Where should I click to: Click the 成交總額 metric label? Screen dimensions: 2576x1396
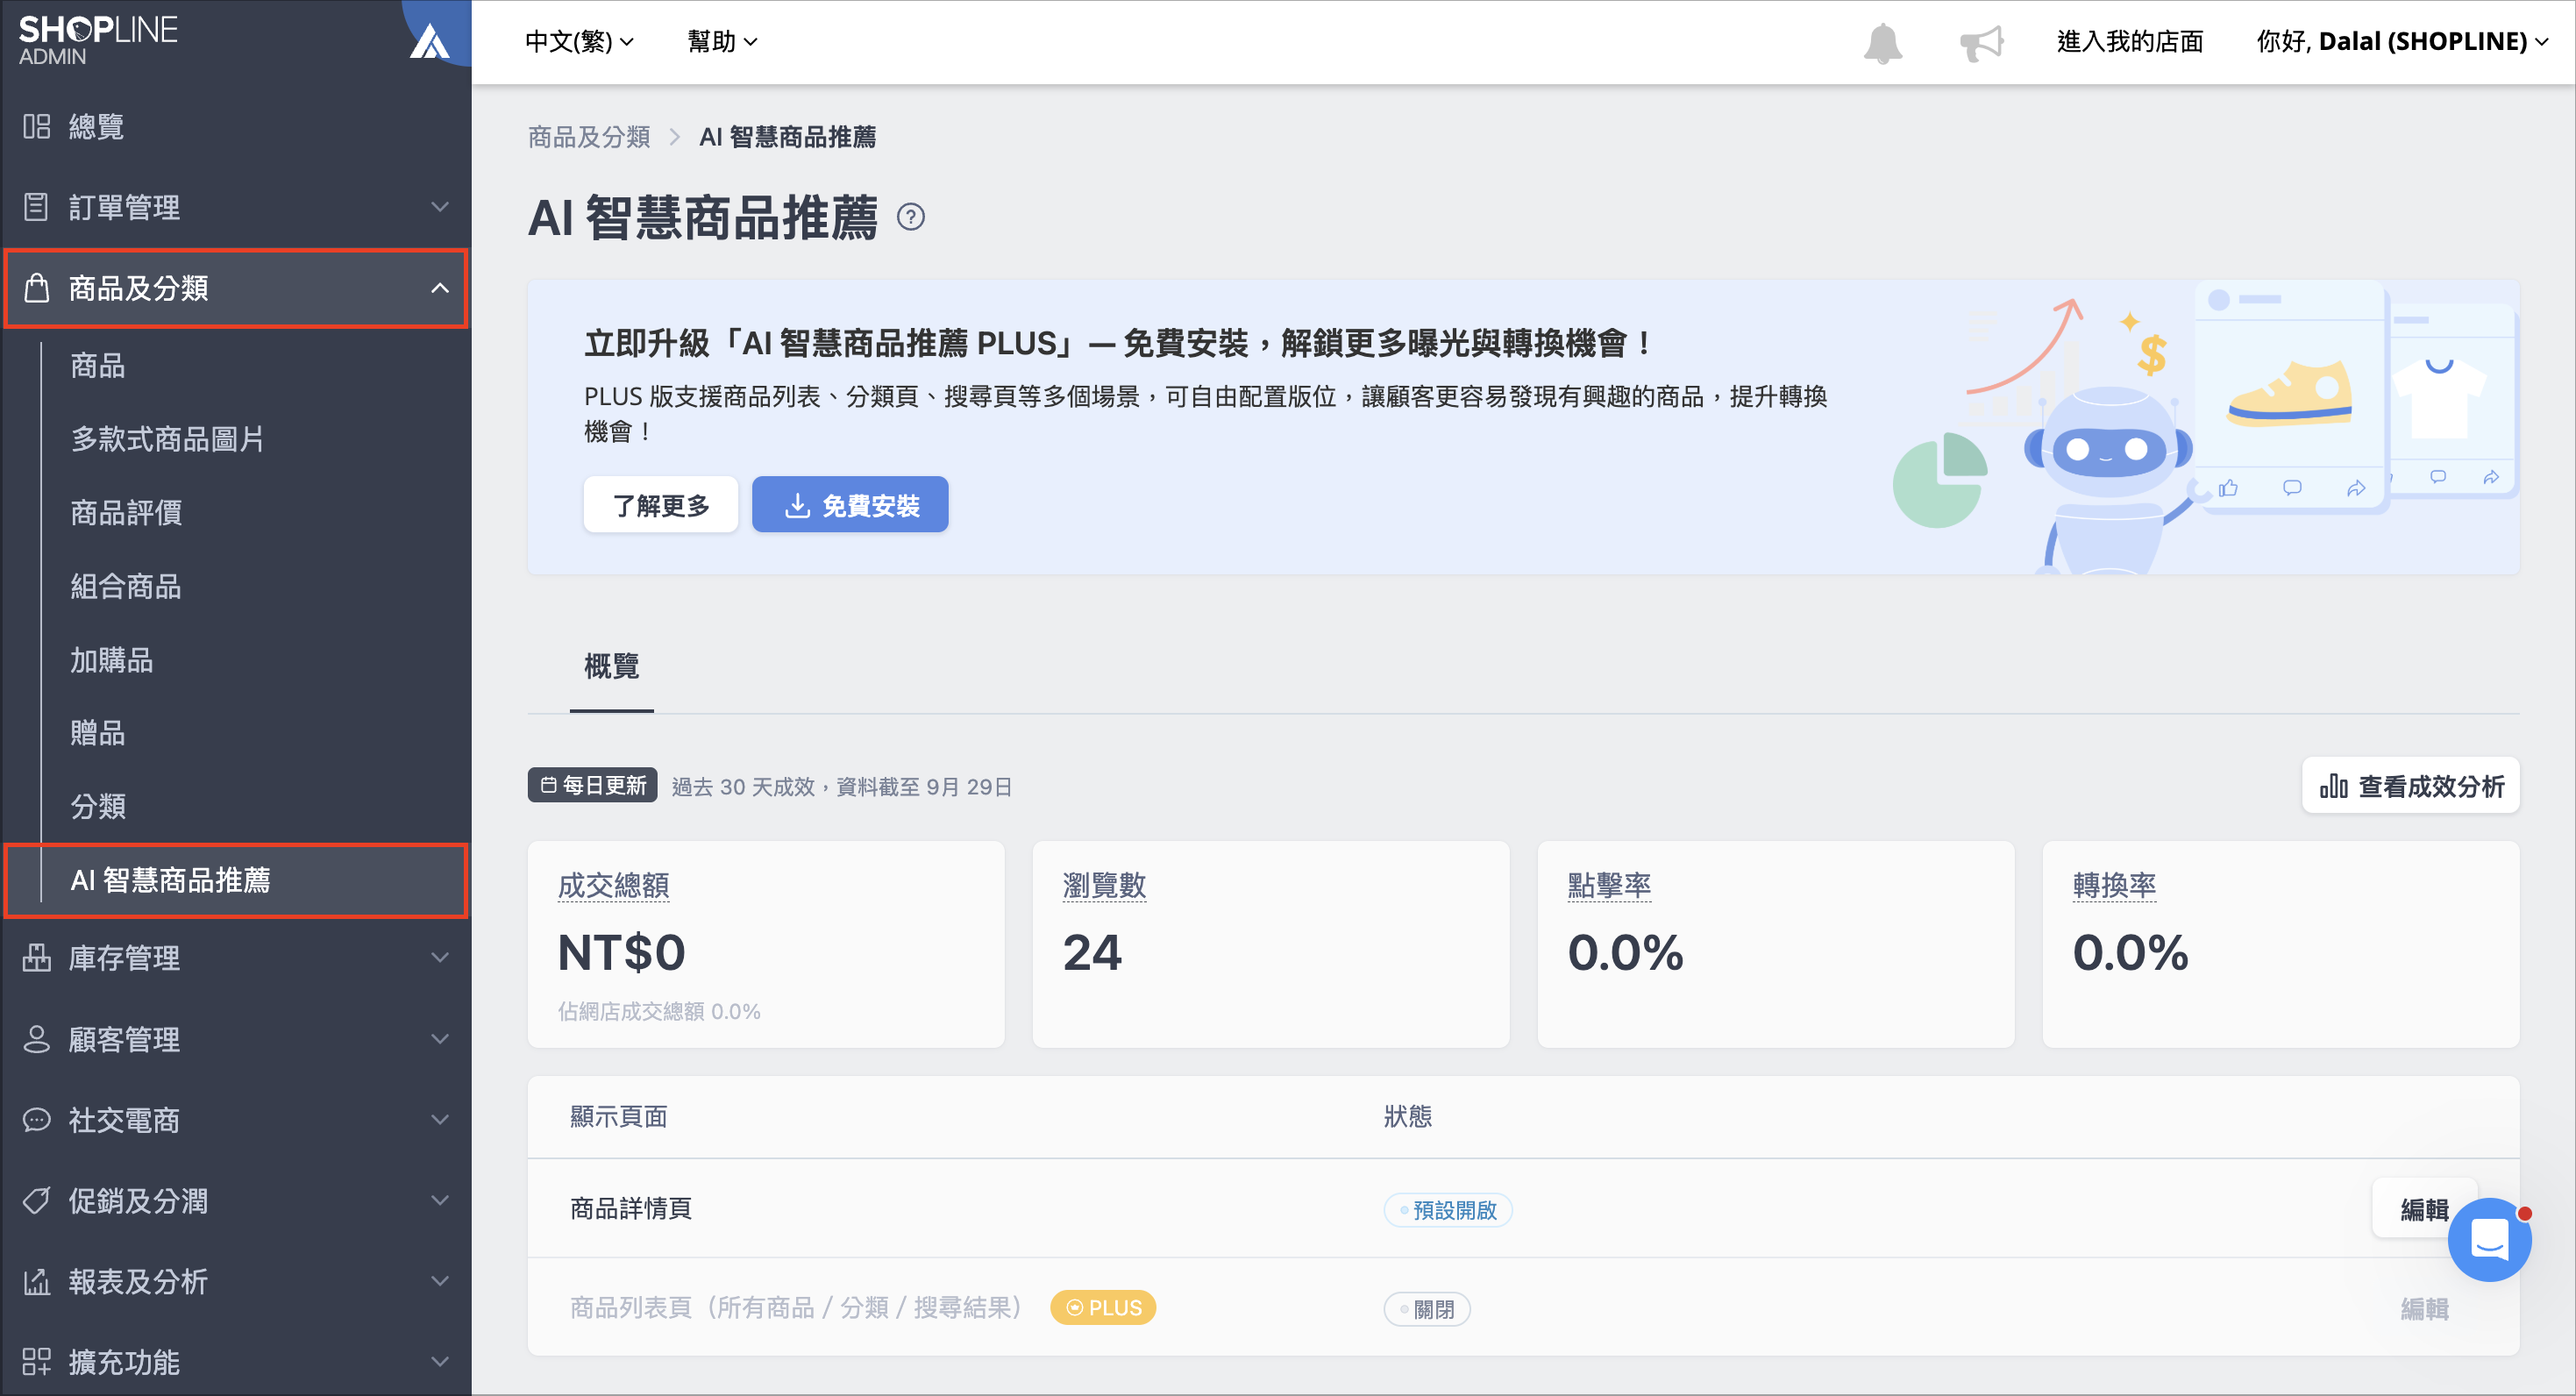click(x=613, y=886)
